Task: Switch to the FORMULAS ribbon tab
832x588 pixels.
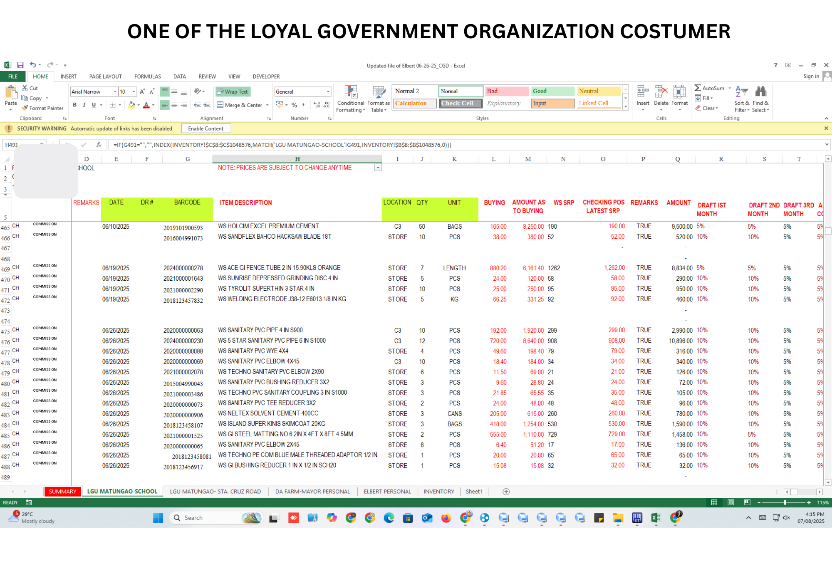Action: click(148, 77)
